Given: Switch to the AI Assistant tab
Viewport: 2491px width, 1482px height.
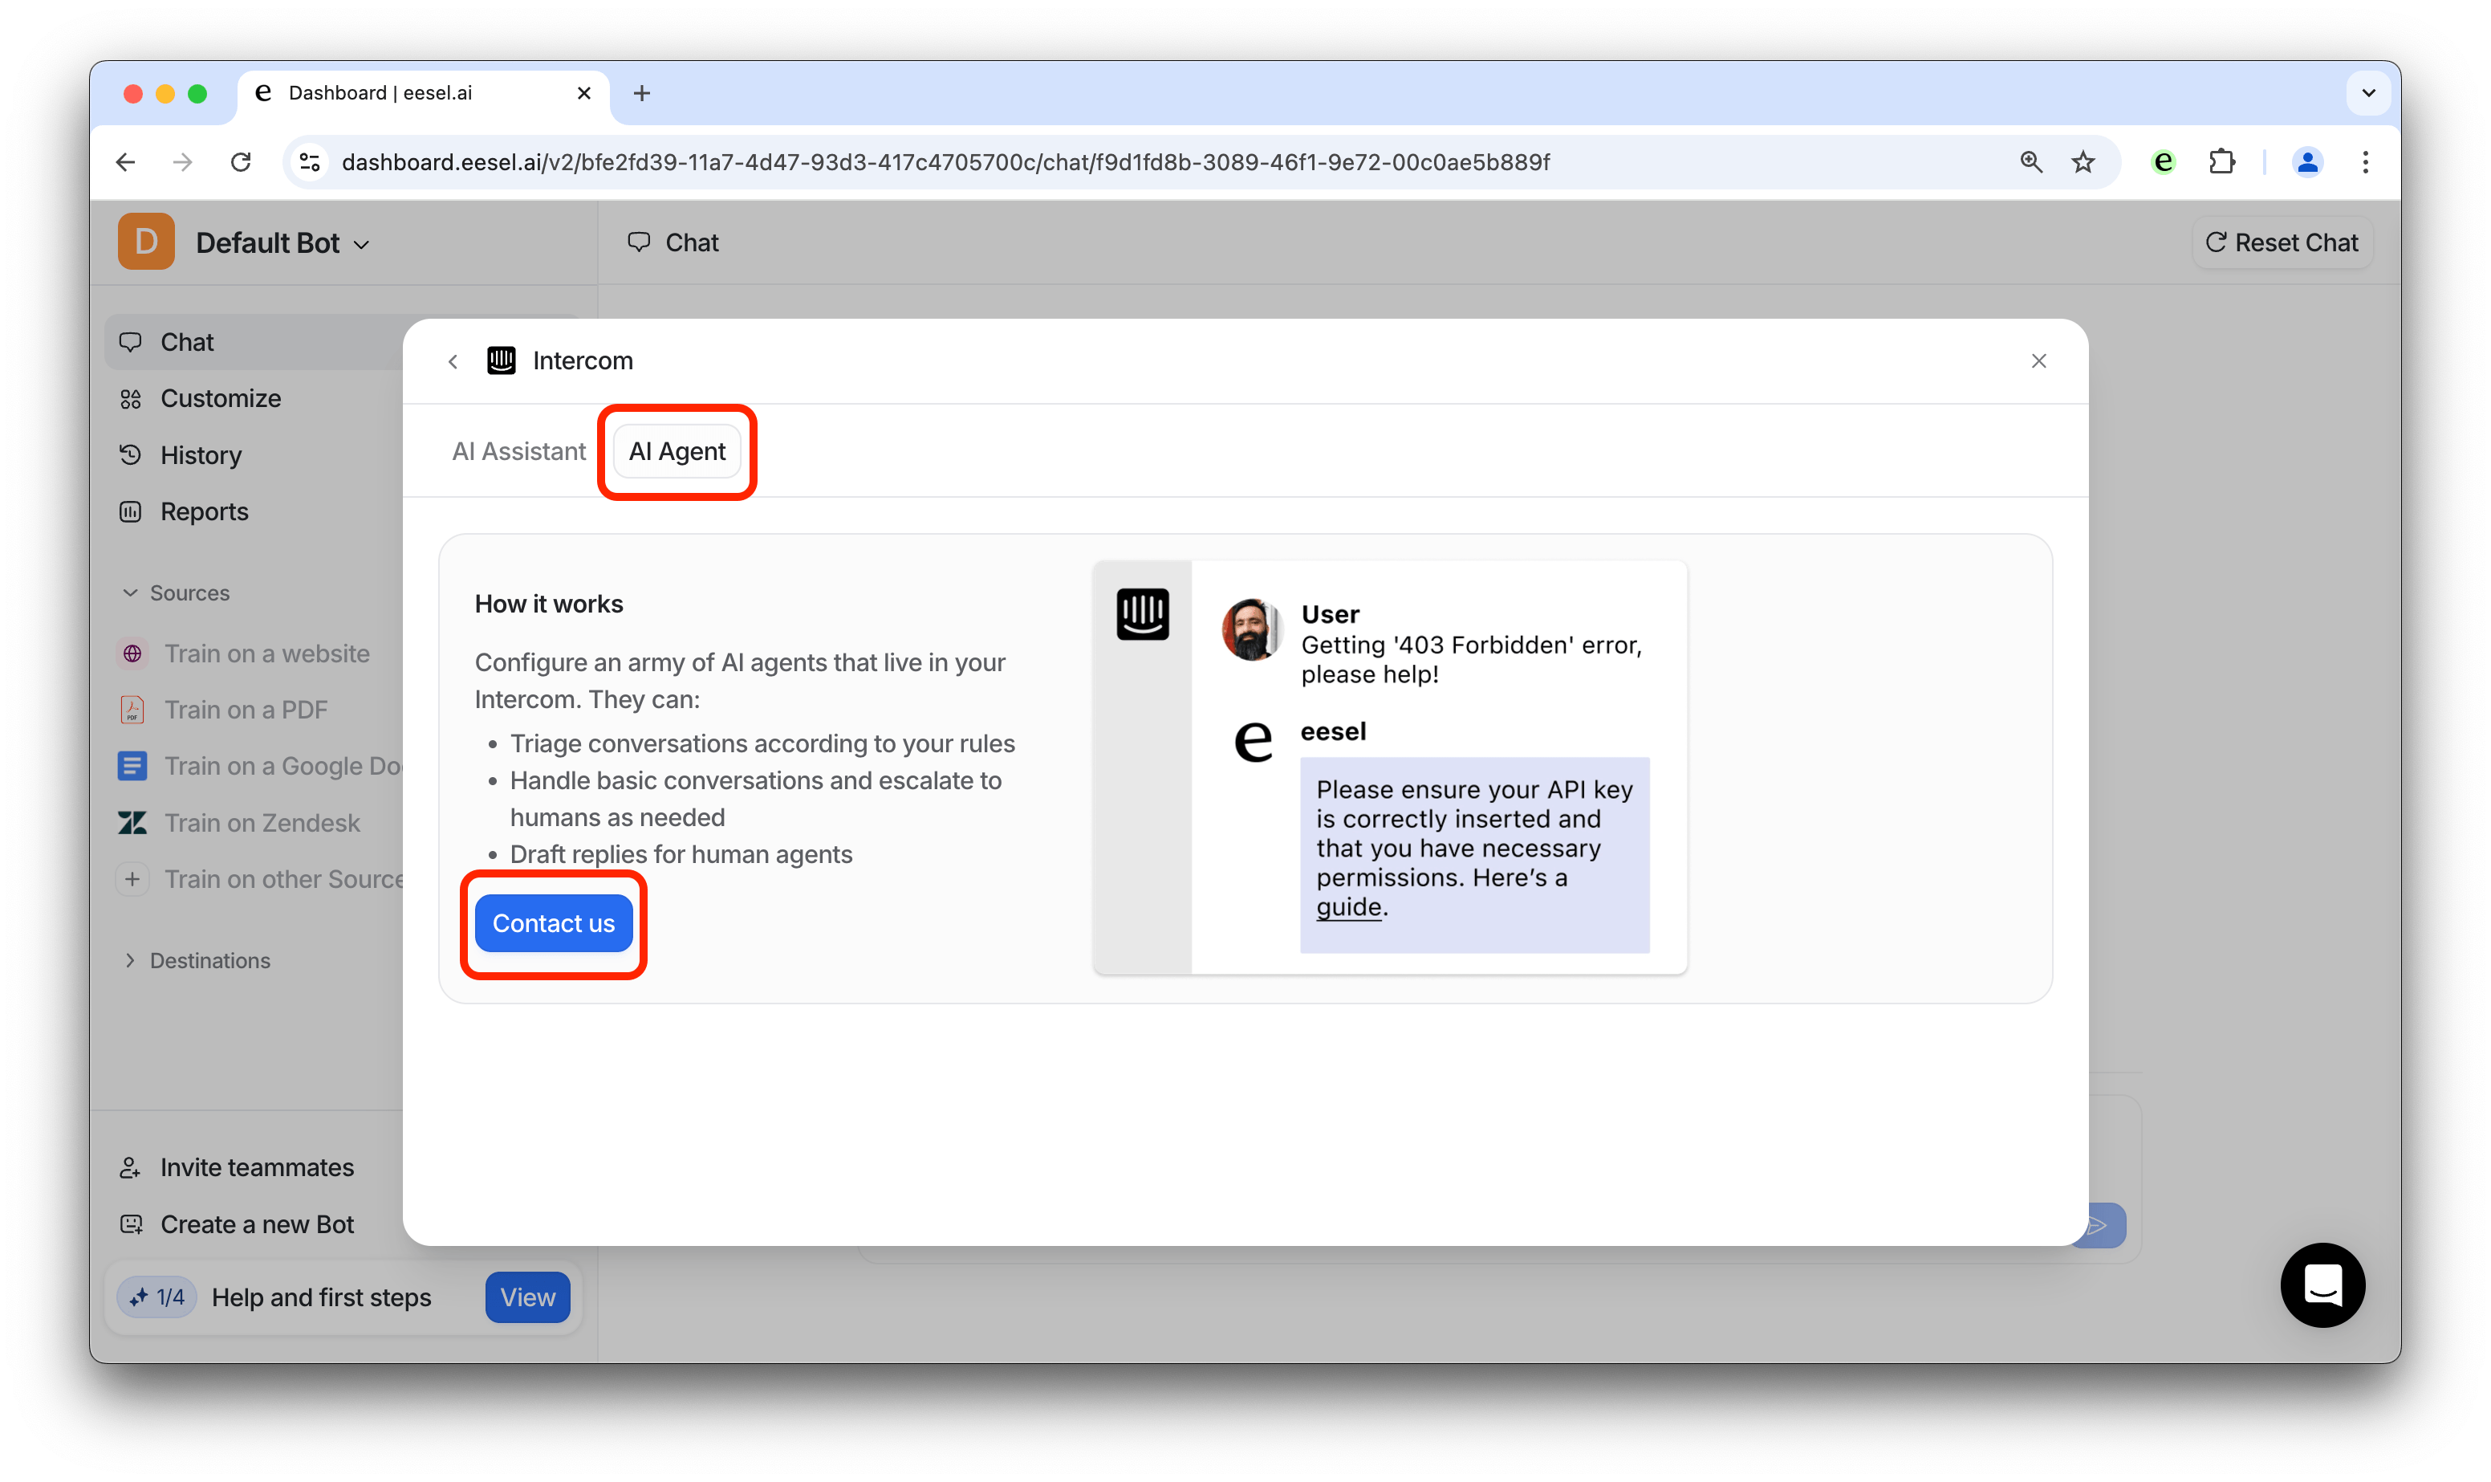Looking at the screenshot, I should [x=519, y=451].
